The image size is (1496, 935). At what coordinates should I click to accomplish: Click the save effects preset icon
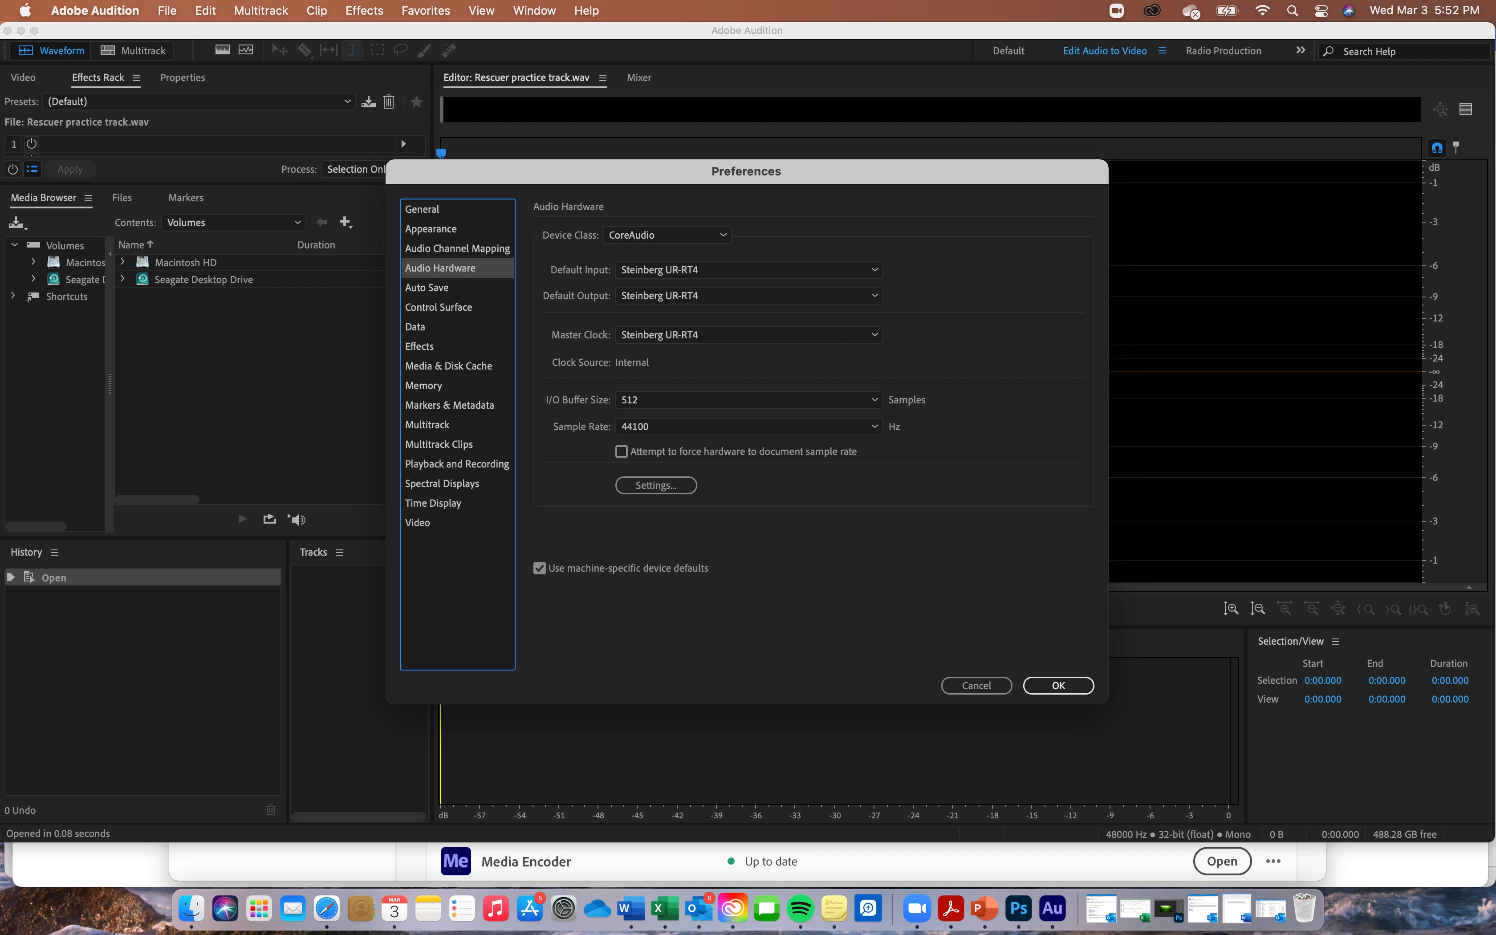coord(369,102)
